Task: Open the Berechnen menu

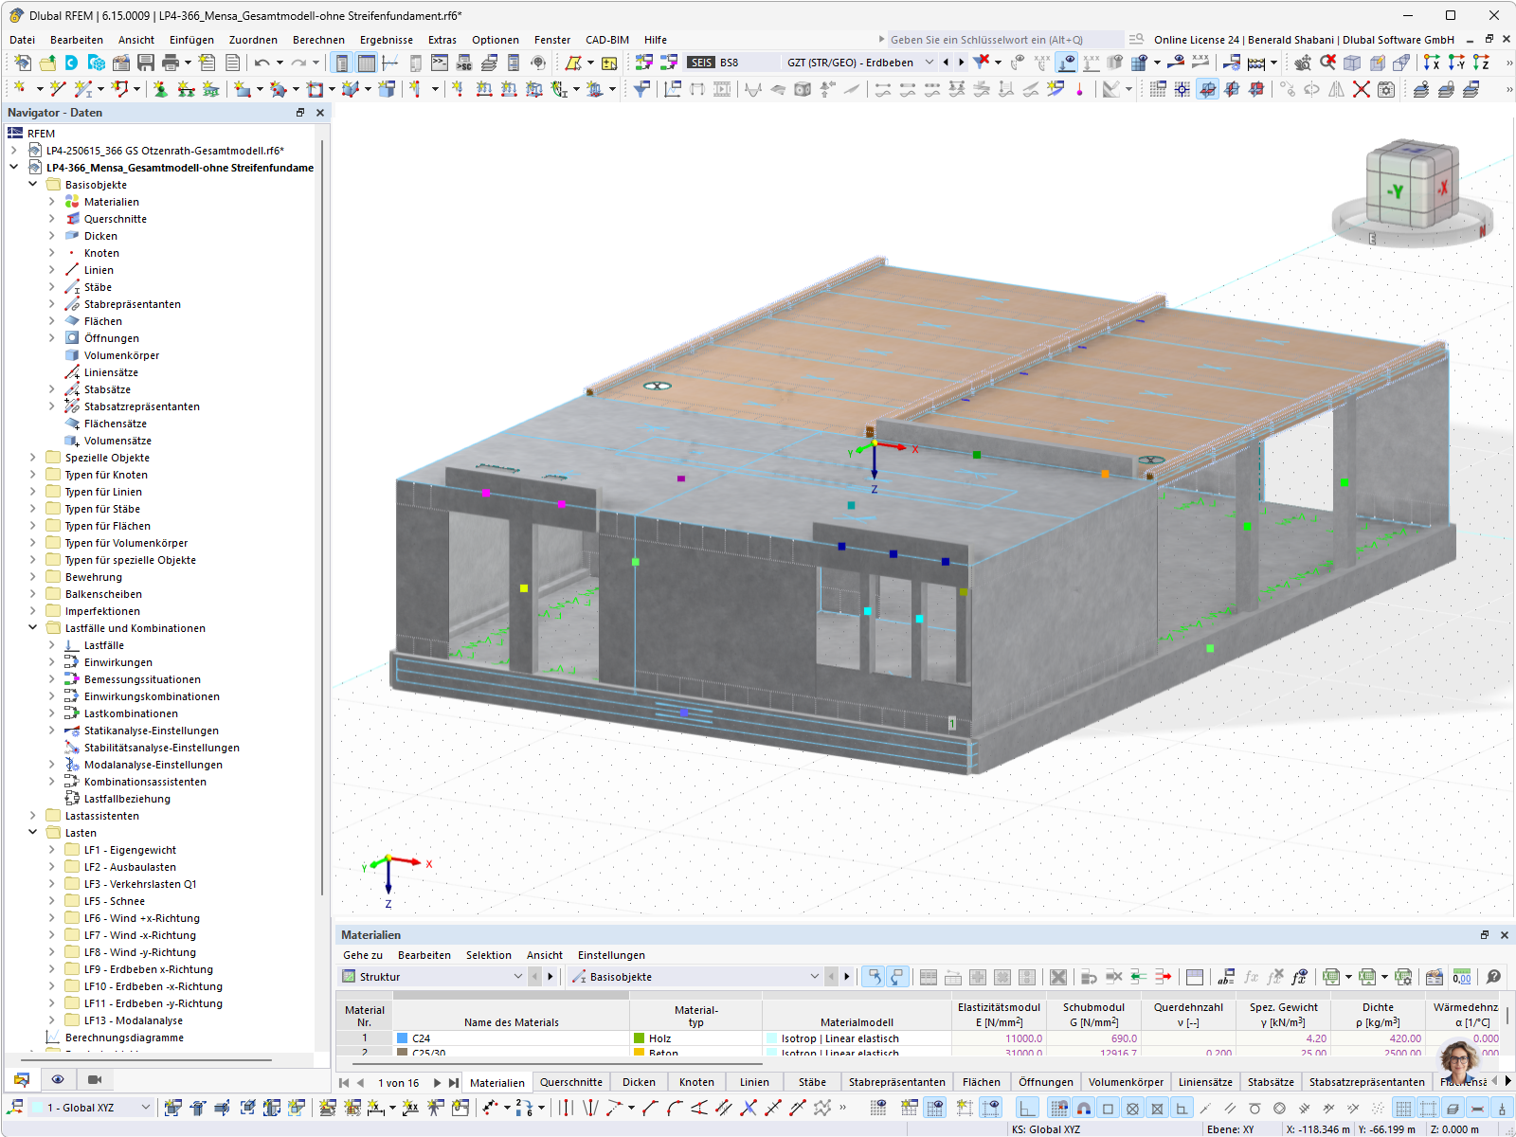Action: click(x=318, y=40)
